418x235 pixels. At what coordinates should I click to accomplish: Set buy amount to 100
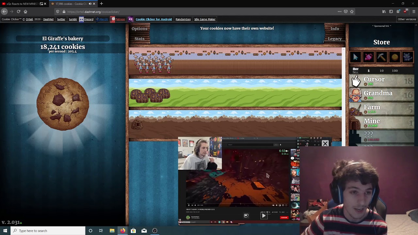tap(395, 70)
